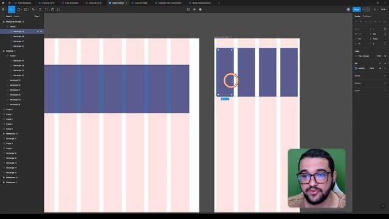
Task: Close the Aulas Youtube tab
Action: [x=126, y=2]
